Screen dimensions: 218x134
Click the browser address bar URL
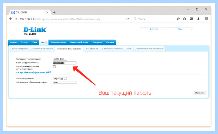(x=60, y=19)
